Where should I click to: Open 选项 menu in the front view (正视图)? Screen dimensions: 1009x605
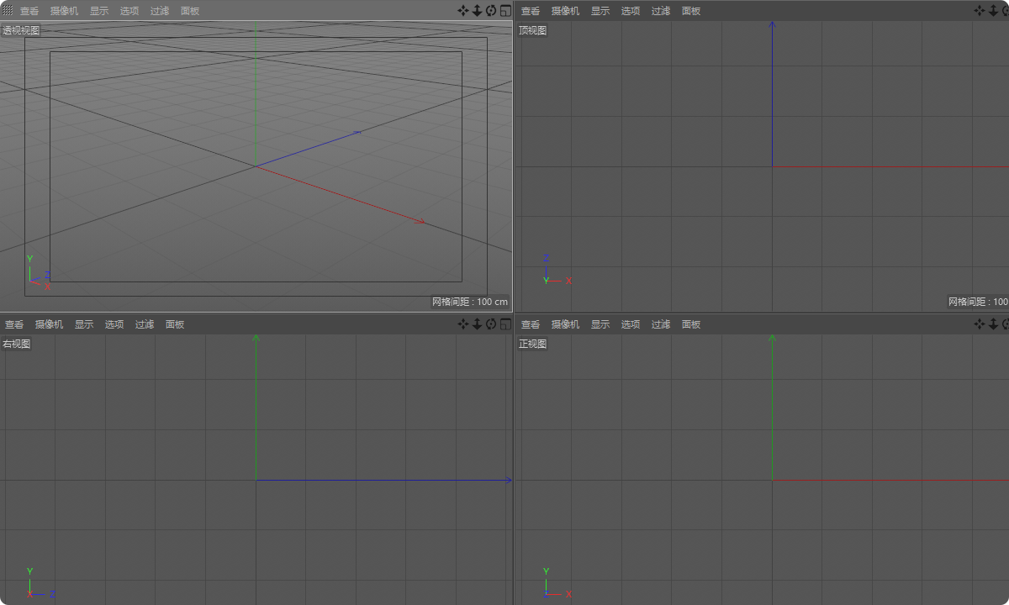tap(631, 324)
